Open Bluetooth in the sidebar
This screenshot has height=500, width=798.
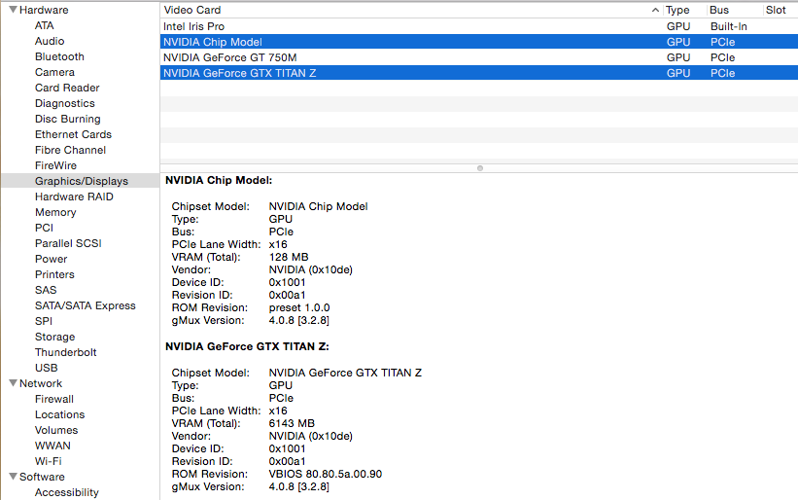point(59,56)
